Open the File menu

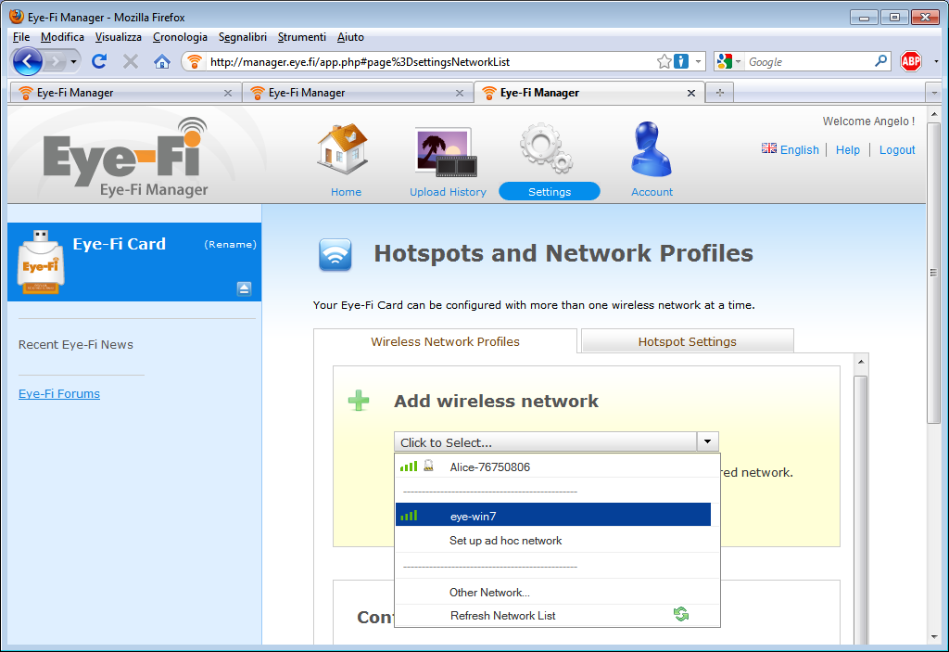21,37
